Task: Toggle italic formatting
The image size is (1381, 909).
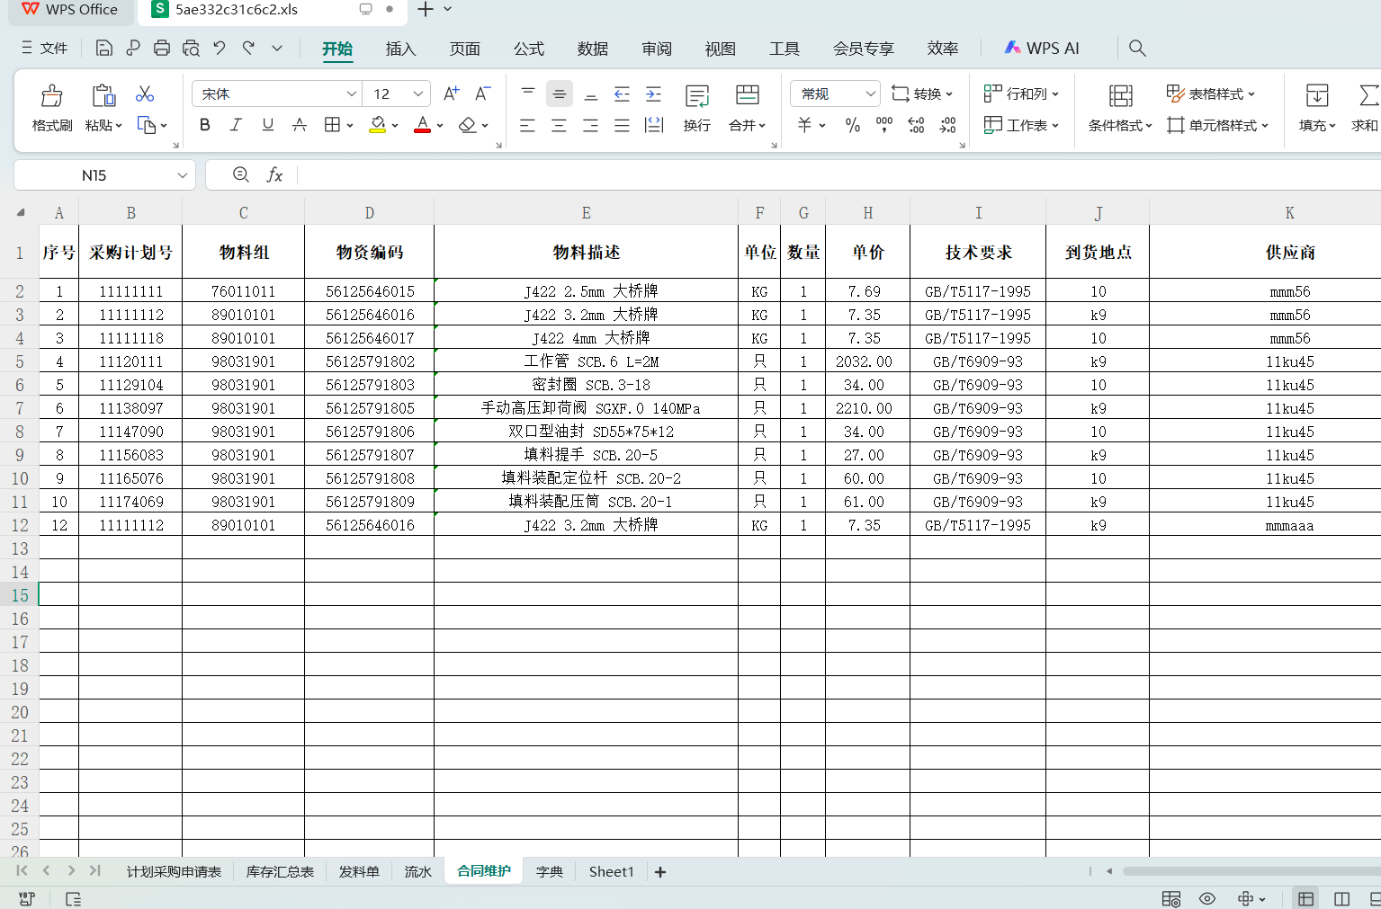Action: coord(235,125)
